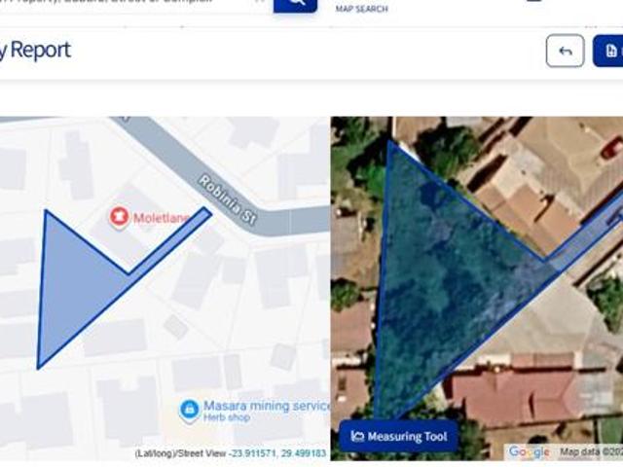Viewport: 623px width, 467px height.
Task: Click the blue document export button
Action: click(608, 51)
